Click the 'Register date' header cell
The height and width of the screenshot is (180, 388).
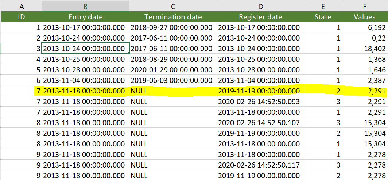[261, 17]
